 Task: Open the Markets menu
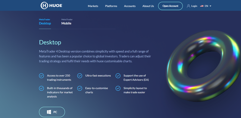point(93,6)
